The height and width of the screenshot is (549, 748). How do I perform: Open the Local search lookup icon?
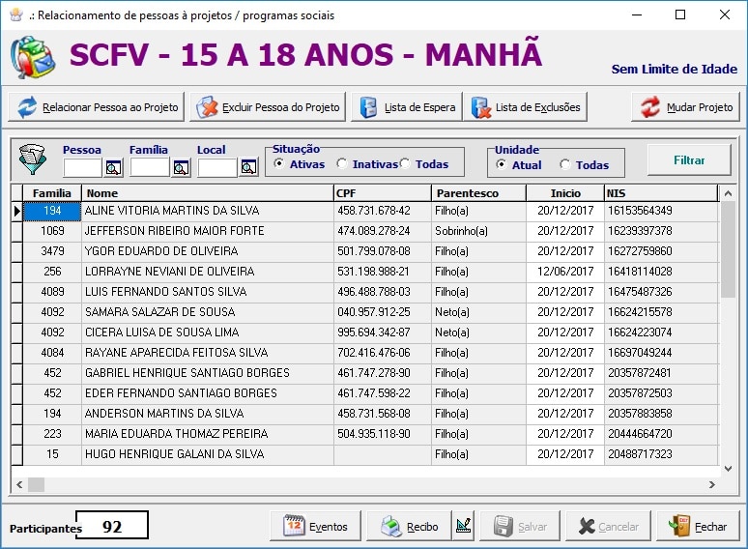248,168
